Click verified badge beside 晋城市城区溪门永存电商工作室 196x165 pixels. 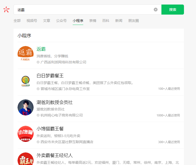coord(38,89)
